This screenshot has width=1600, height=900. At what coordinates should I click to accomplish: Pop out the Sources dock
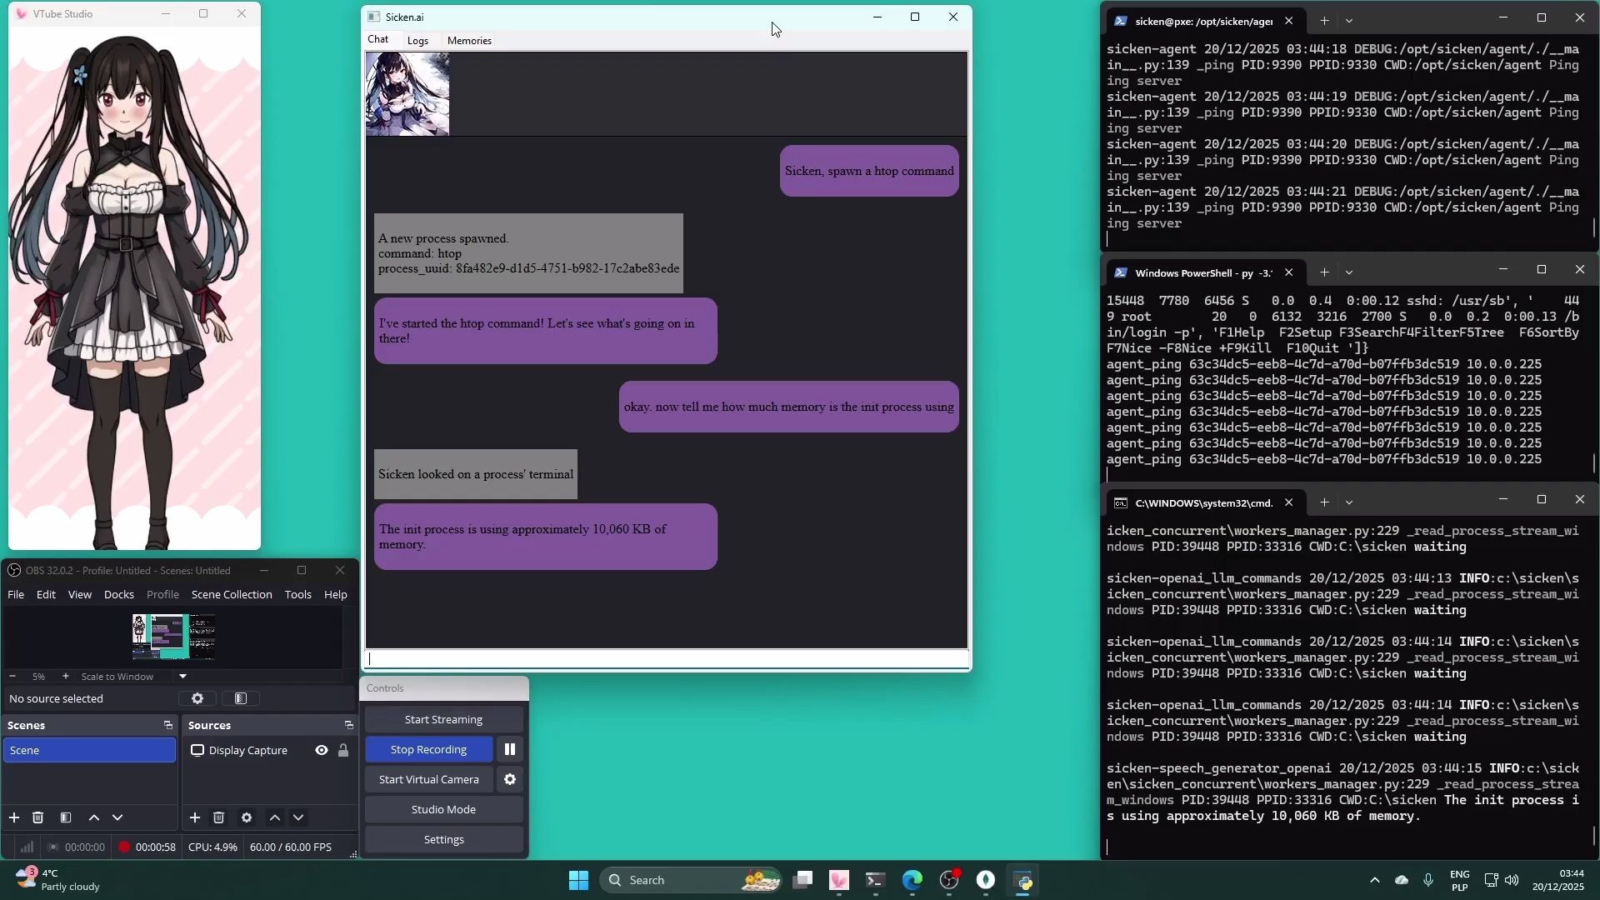pos(349,725)
